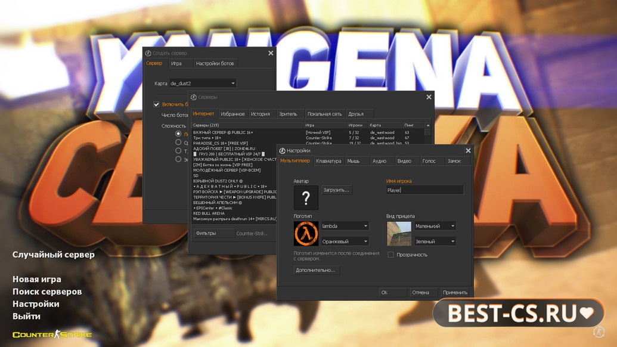
Task: Open the Counter-Strike game filter dropdown in Серверы
Action: click(252, 233)
